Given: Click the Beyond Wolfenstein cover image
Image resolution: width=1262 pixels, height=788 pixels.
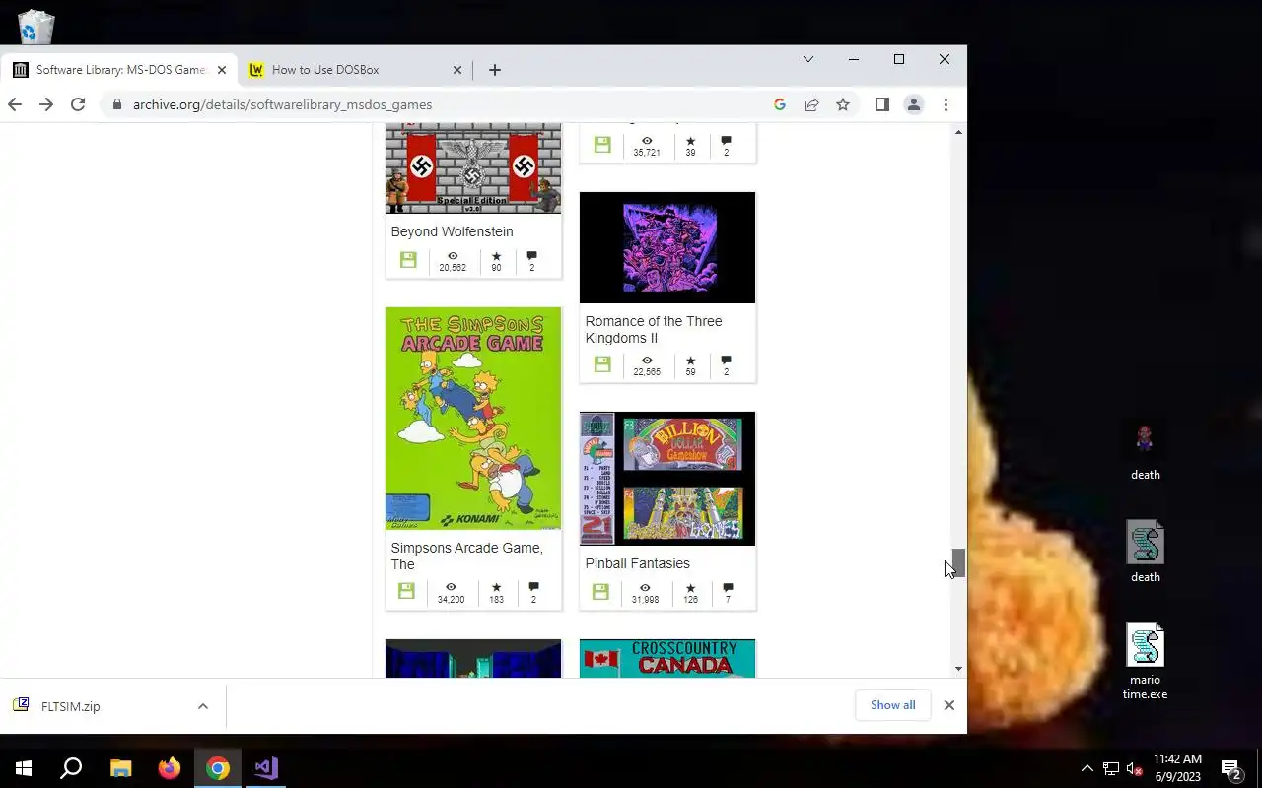Looking at the screenshot, I should click(x=473, y=168).
